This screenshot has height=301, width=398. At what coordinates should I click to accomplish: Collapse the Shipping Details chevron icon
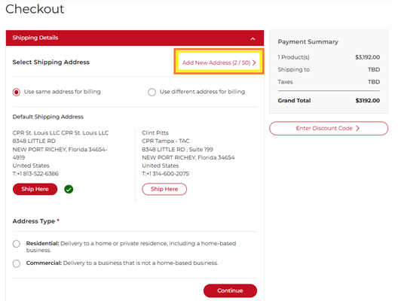[253, 38]
